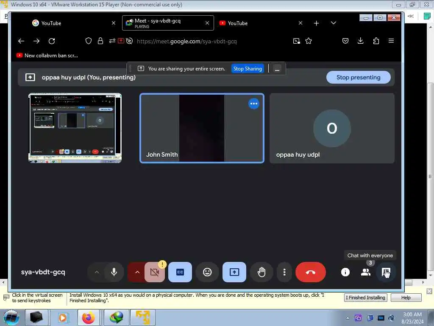The height and width of the screenshot is (326, 434).
Task: Close the second YouTube tab
Action: [x=300, y=23]
